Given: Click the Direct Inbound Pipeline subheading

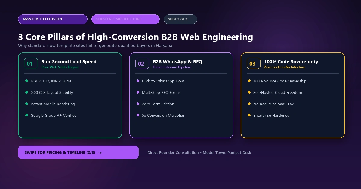Looking at the screenshot, I should (x=172, y=67).
